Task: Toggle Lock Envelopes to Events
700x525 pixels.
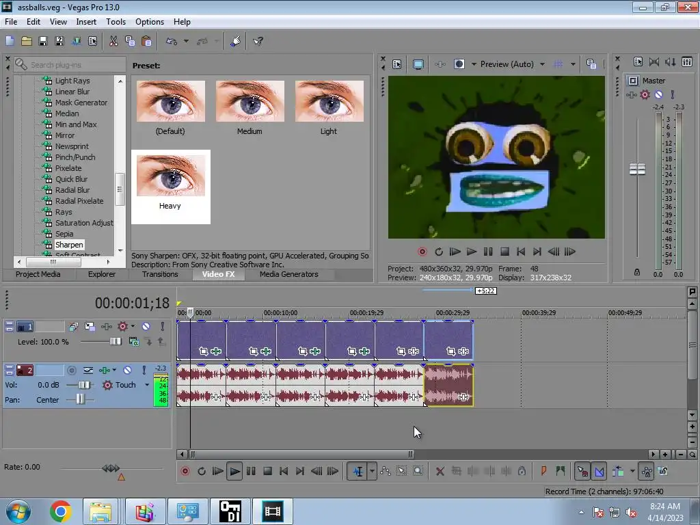Action: tap(647, 471)
